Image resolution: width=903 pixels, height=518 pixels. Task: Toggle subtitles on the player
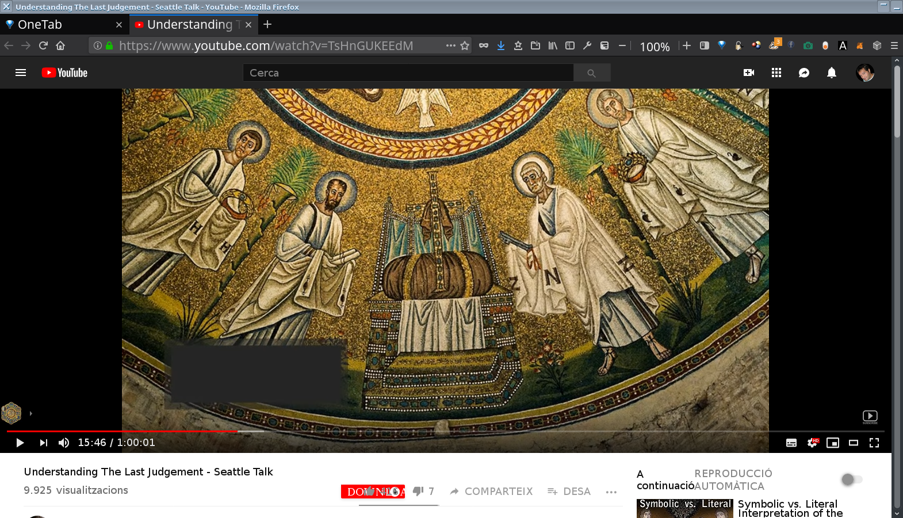[791, 443]
